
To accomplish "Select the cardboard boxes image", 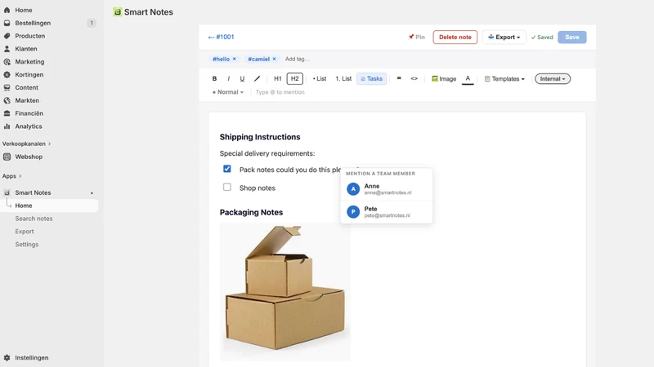I will [x=285, y=292].
